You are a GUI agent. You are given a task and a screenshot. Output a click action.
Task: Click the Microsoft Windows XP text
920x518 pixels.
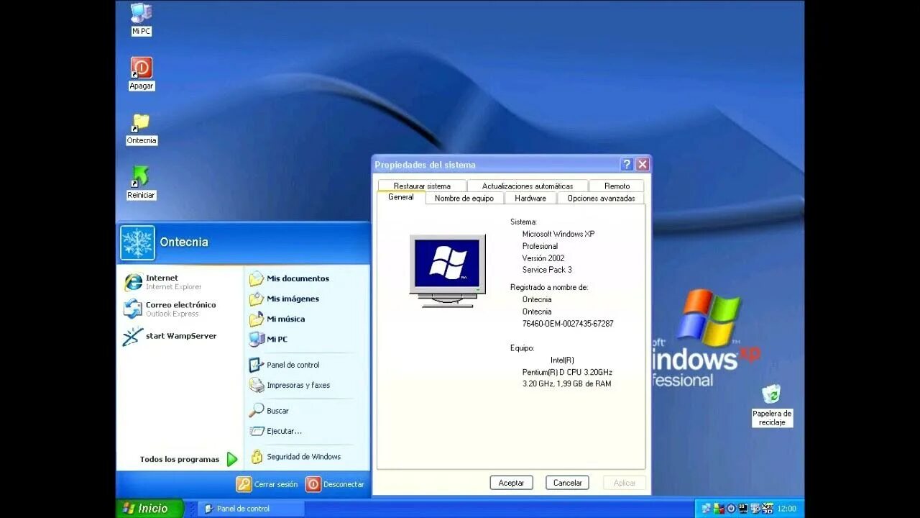[558, 234]
